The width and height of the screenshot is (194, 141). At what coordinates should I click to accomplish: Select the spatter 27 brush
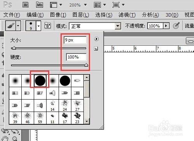click(77, 105)
